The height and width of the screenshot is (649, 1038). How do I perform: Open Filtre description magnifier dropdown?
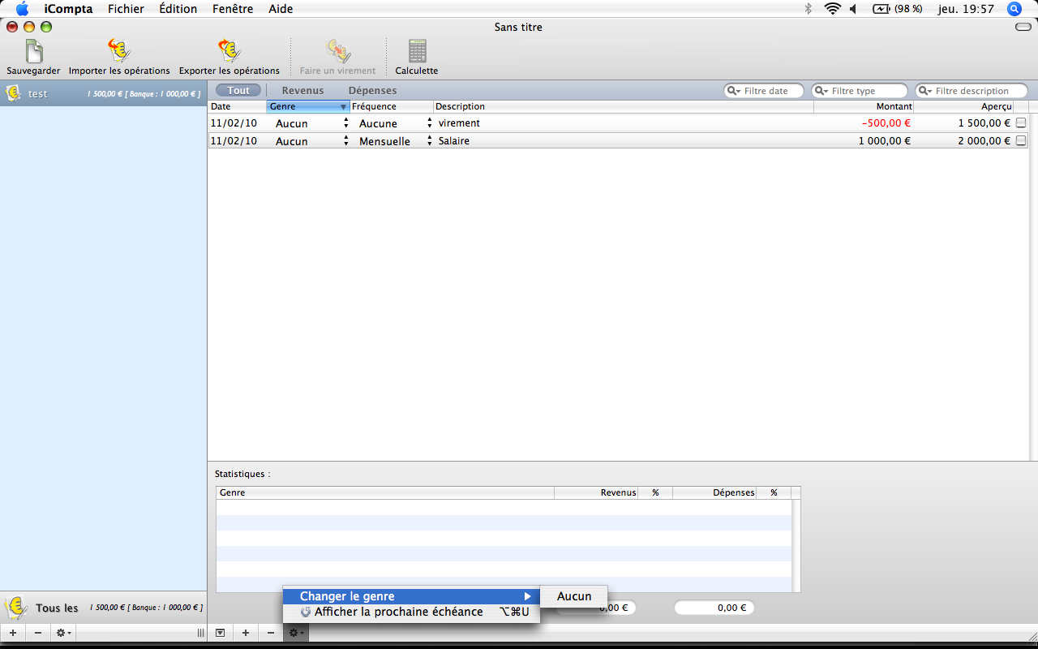pyautogui.click(x=925, y=91)
